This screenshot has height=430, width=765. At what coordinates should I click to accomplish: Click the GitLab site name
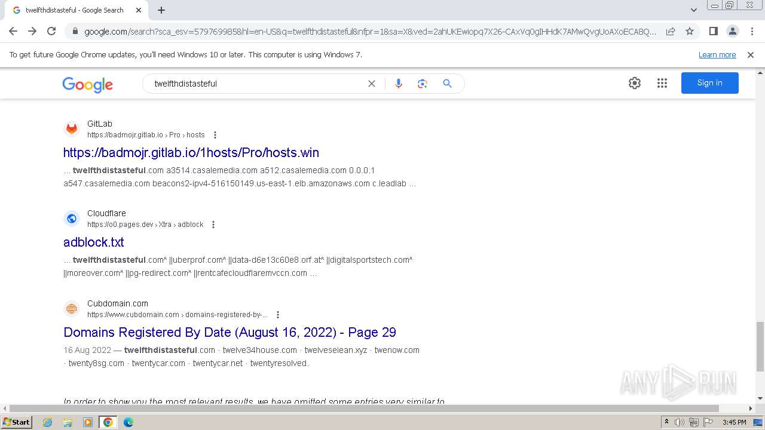coord(100,124)
